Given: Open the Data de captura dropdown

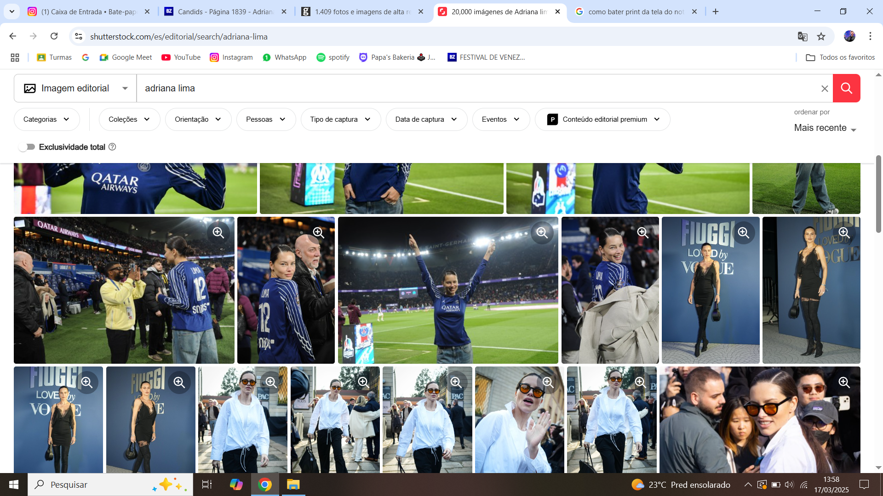Looking at the screenshot, I should click(426, 119).
